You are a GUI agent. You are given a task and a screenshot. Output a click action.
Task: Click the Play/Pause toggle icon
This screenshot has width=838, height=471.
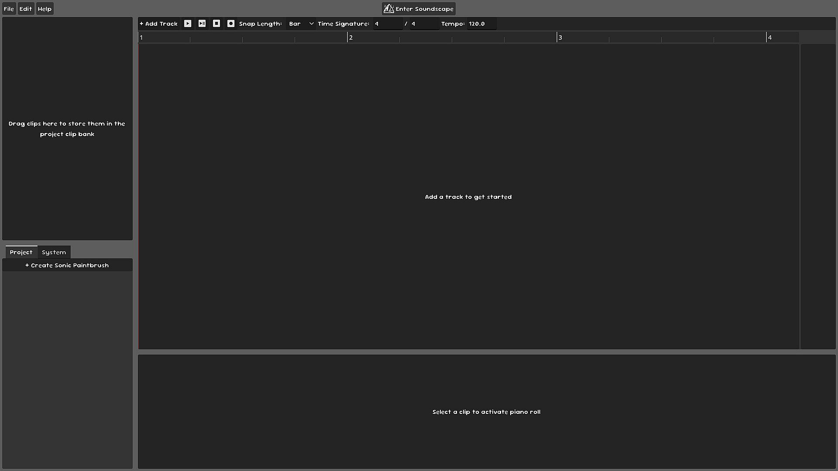(202, 24)
